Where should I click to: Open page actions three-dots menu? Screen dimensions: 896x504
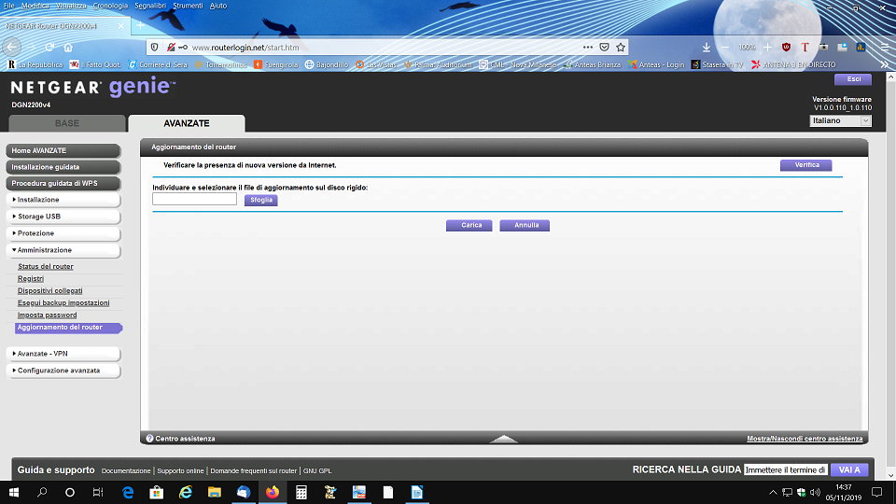click(587, 48)
